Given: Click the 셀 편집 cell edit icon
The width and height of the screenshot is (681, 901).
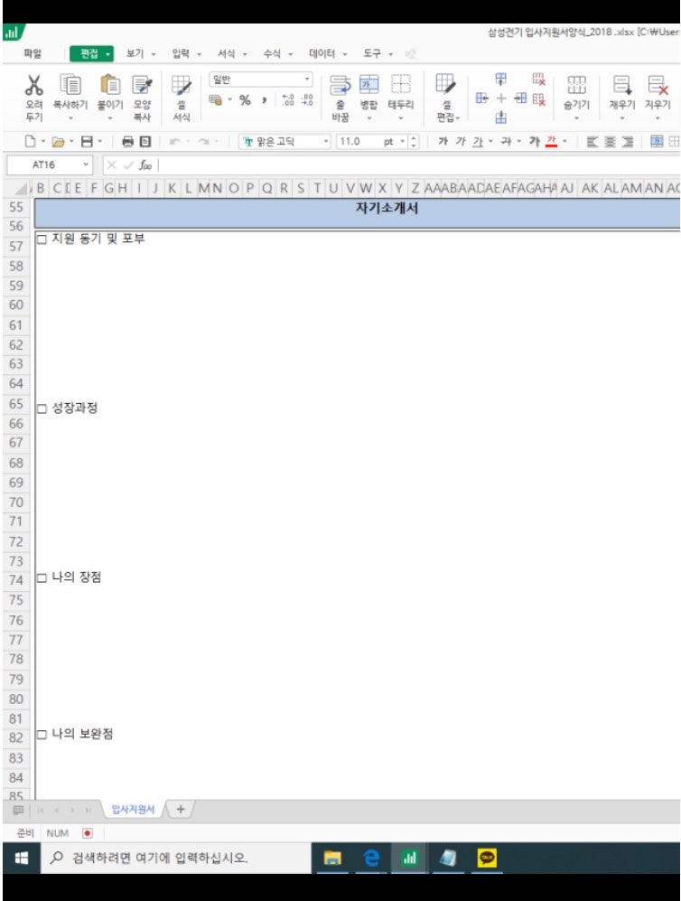Looking at the screenshot, I should pos(446,86).
